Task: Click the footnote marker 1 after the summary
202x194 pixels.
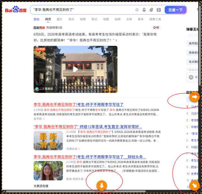Action: pos(116,41)
